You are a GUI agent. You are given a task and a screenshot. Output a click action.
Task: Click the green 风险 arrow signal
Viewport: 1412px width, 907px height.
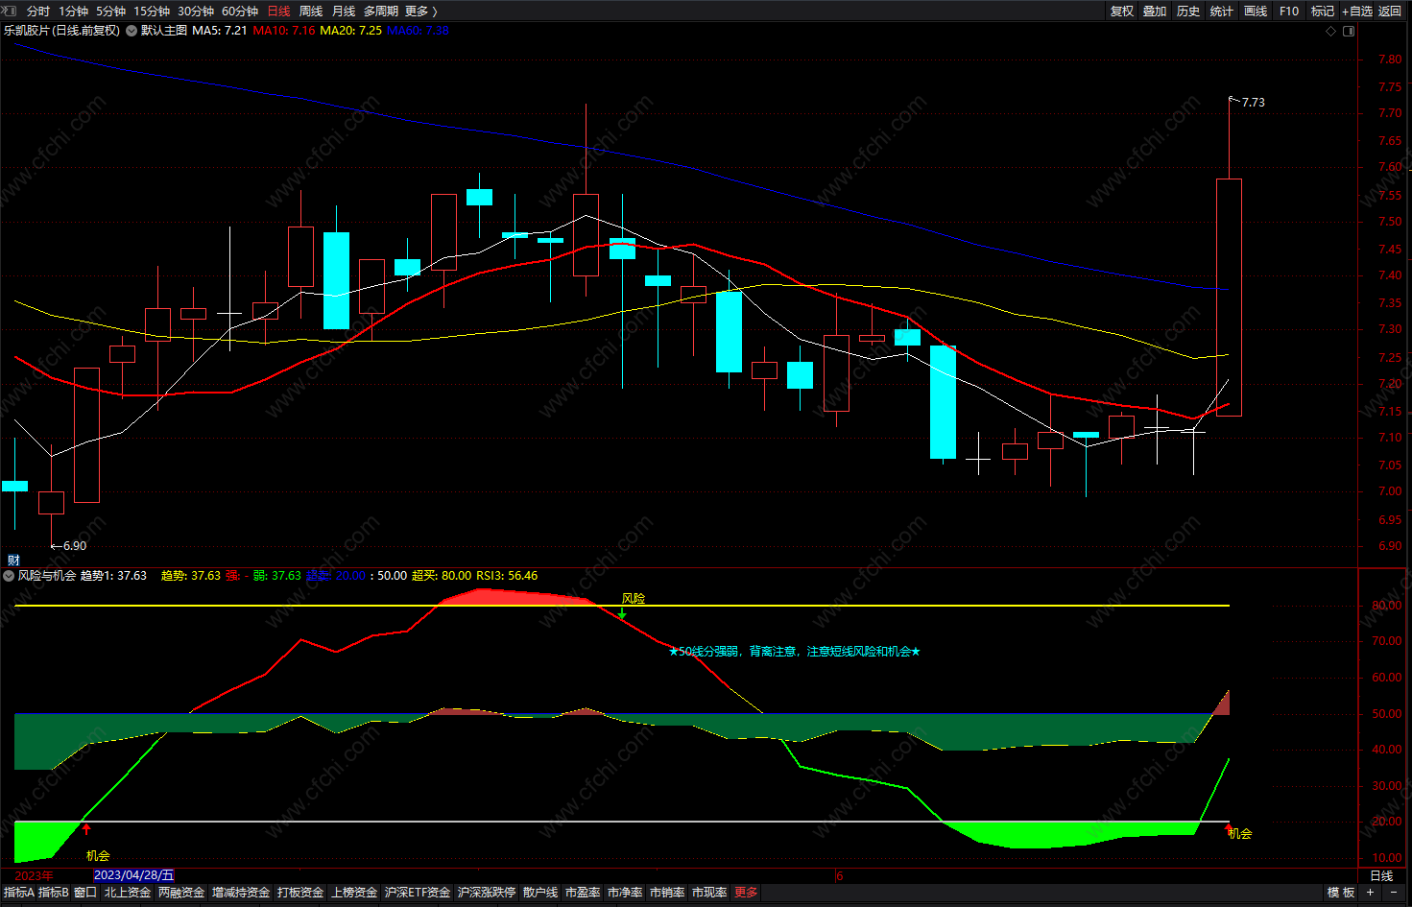(x=622, y=613)
